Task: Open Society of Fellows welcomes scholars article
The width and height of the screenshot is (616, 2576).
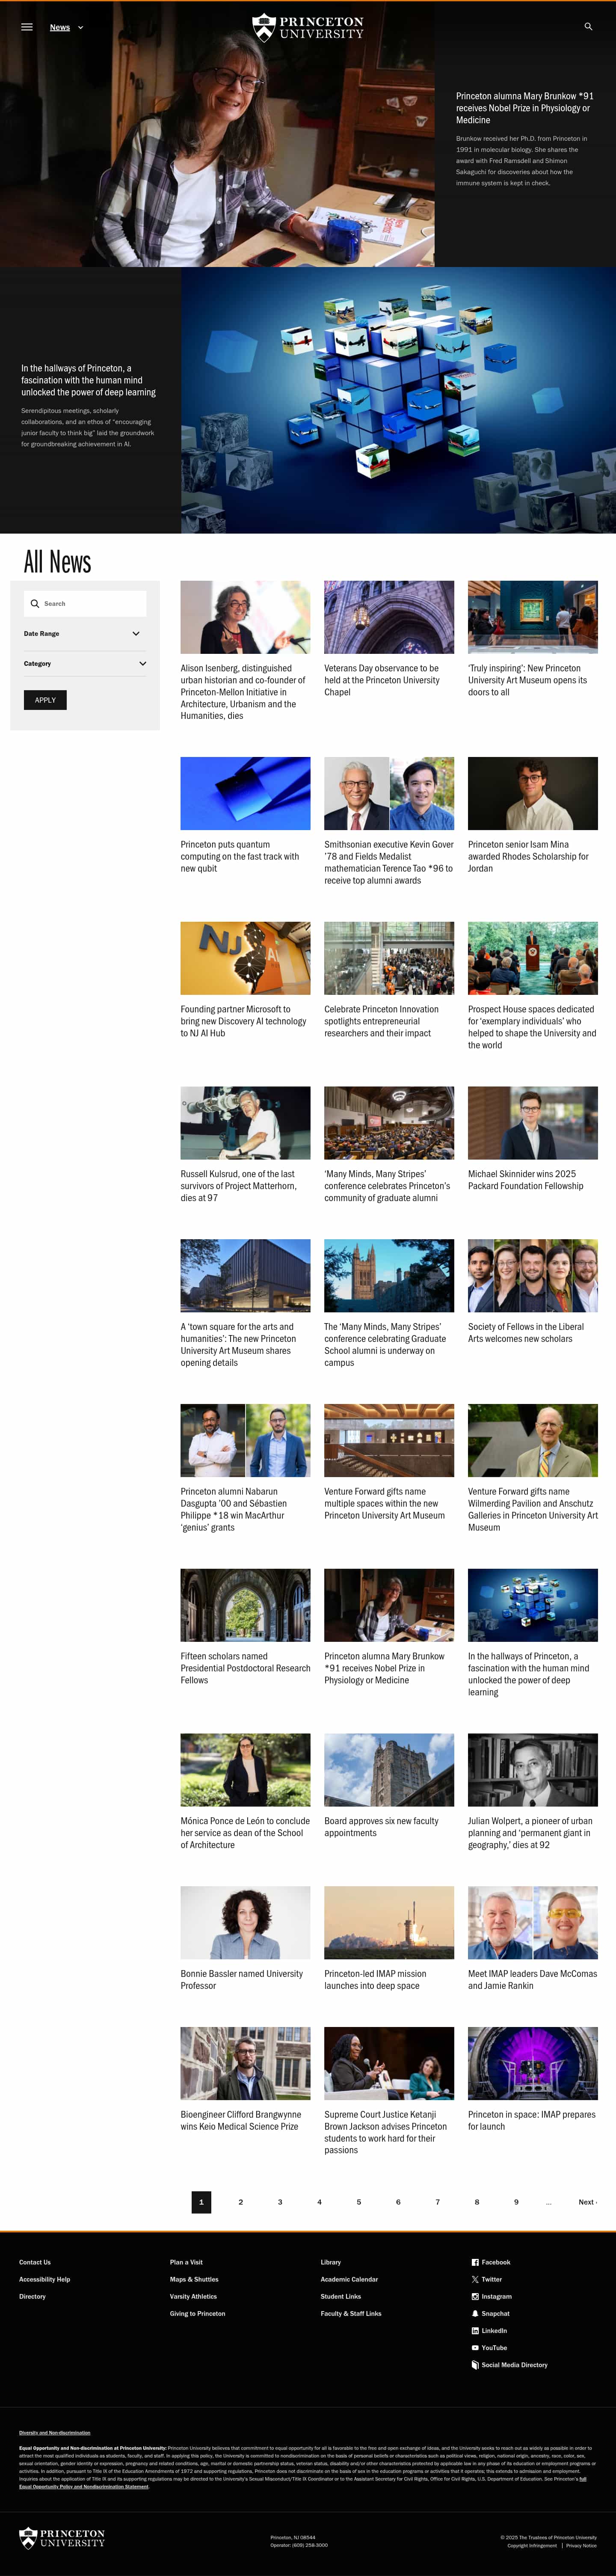Action: 526,1332
